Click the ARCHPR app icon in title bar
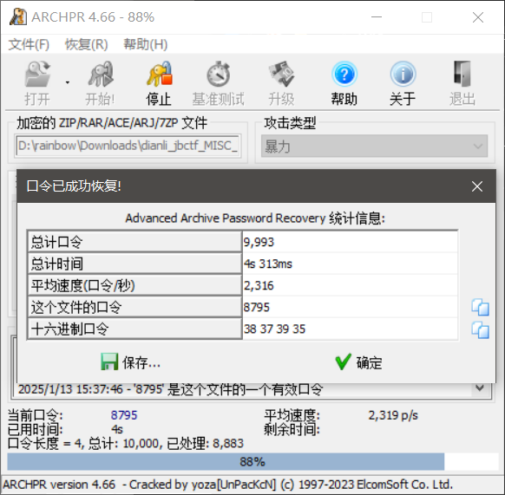 (x=18, y=16)
